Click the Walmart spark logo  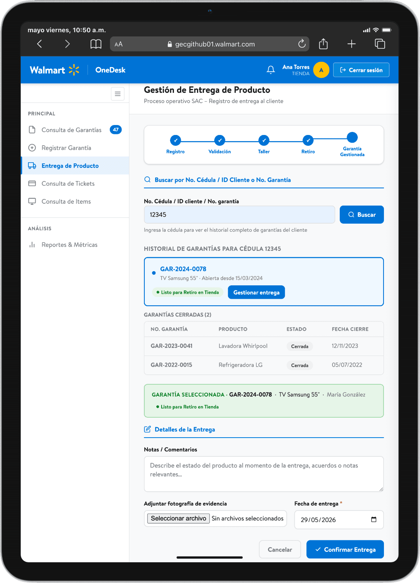[74, 70]
